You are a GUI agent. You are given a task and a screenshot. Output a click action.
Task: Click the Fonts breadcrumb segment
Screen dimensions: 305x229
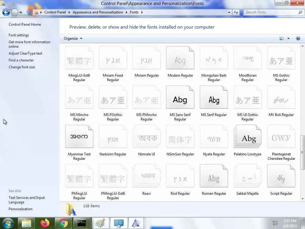coord(134,12)
